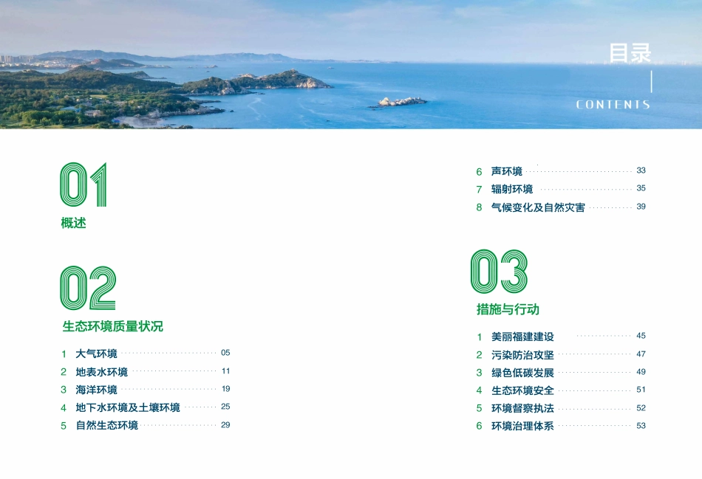Open the 环境治理体系 entry
The height and width of the screenshot is (479, 702).
click(523, 426)
